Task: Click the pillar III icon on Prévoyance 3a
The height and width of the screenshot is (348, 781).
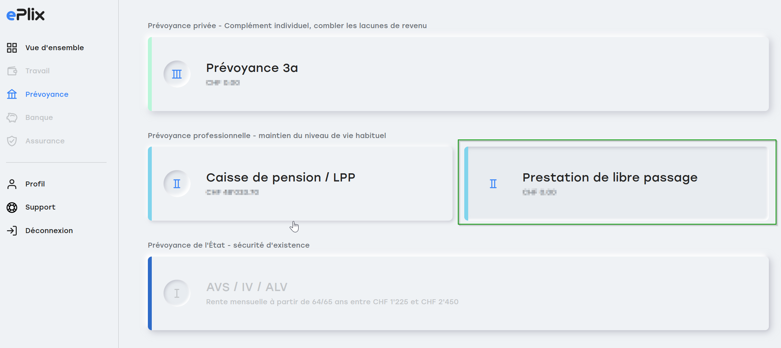Action: (177, 74)
